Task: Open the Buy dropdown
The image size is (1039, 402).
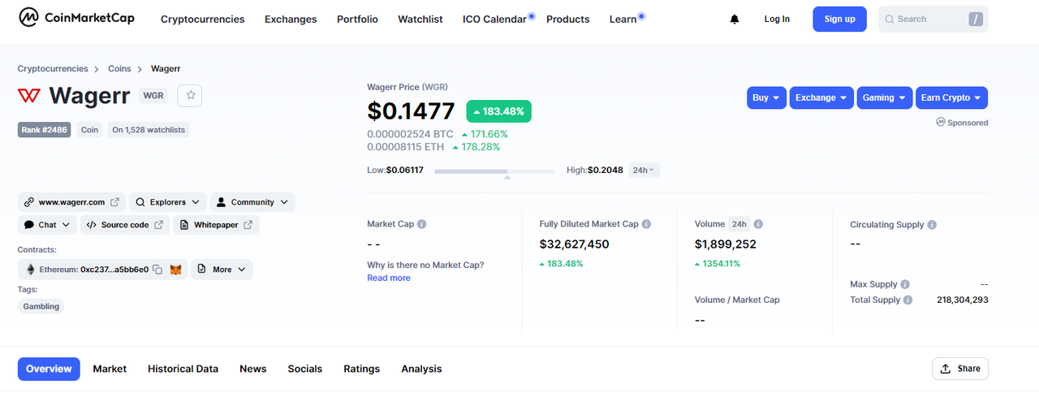Action: [x=766, y=97]
